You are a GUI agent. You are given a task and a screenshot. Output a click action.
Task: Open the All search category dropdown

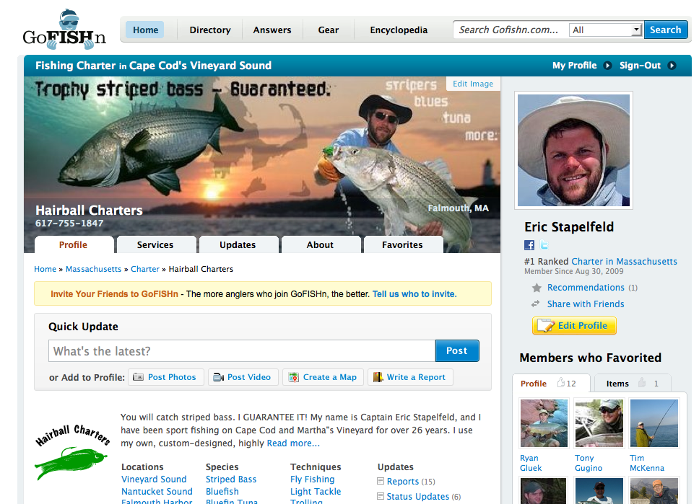605,30
